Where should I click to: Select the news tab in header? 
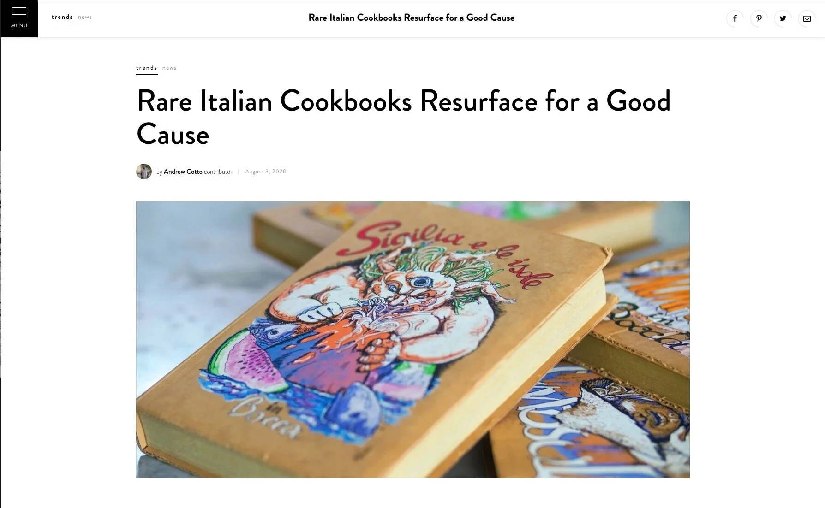pos(85,18)
